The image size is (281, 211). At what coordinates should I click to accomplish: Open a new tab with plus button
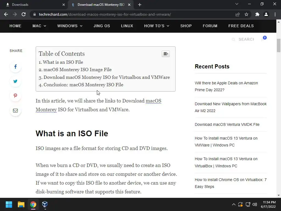[140, 5]
